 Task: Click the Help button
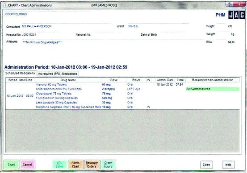(228, 165)
